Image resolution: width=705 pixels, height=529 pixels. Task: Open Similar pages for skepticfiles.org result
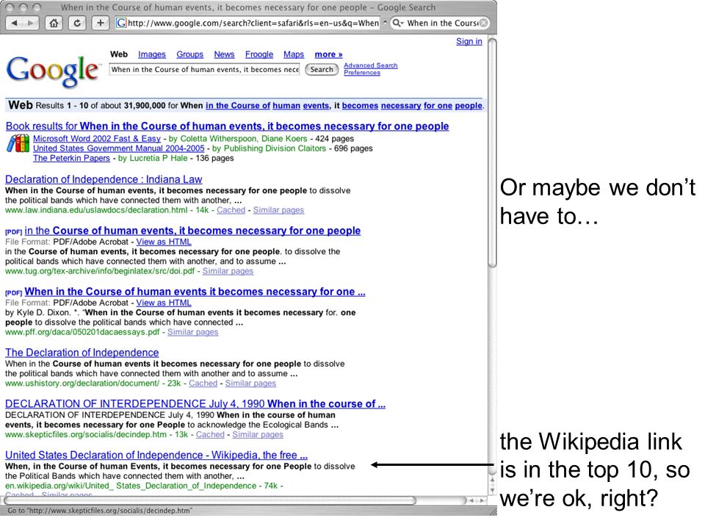258,434
